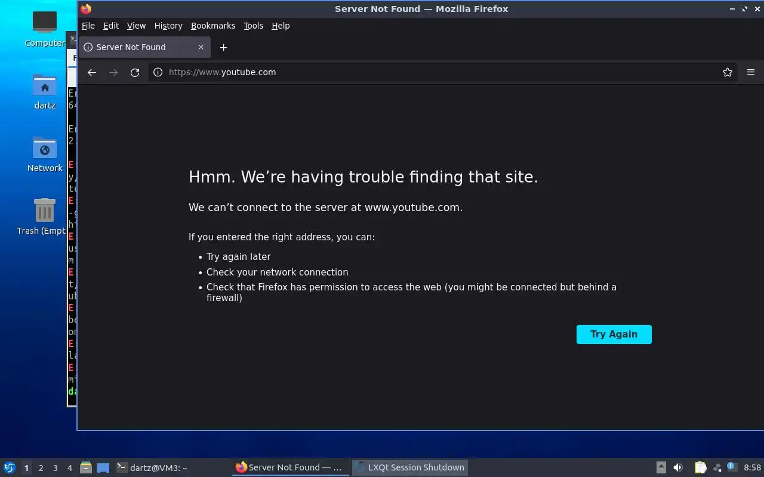
Task: Open the volume control speaker icon
Action: coord(678,467)
